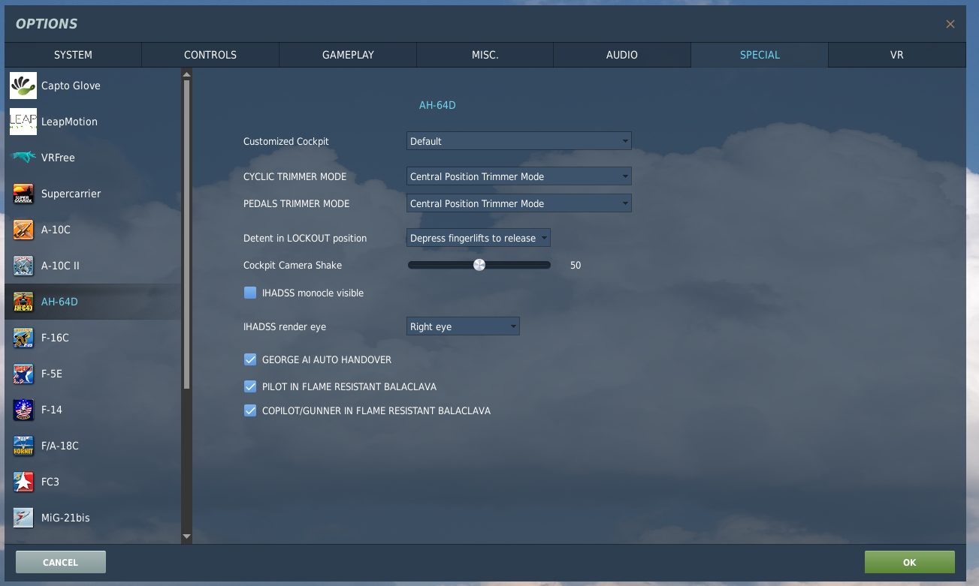Select the SPECIAL tab
Screen dimensions: 979x586
pyautogui.click(x=760, y=55)
